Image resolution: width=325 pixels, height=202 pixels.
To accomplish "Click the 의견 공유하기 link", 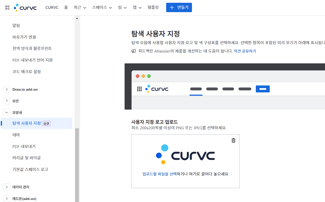I will click(245, 51).
